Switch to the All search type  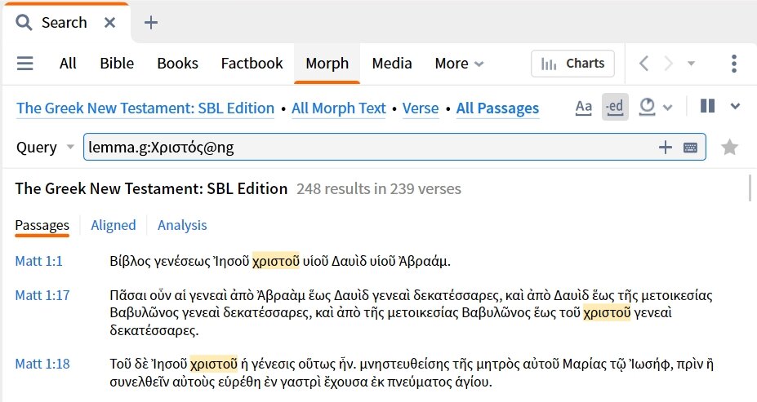(x=68, y=64)
